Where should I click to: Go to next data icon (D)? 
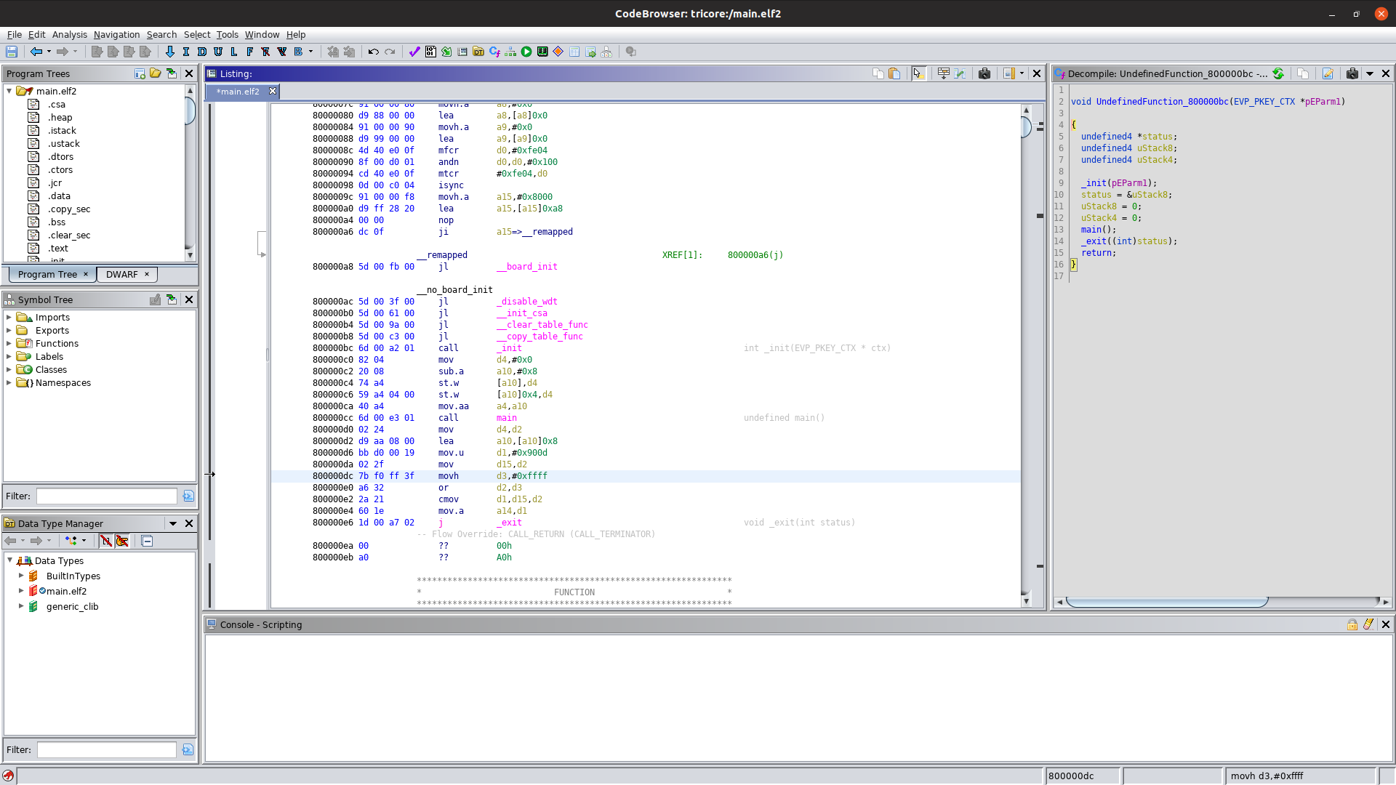[202, 52]
